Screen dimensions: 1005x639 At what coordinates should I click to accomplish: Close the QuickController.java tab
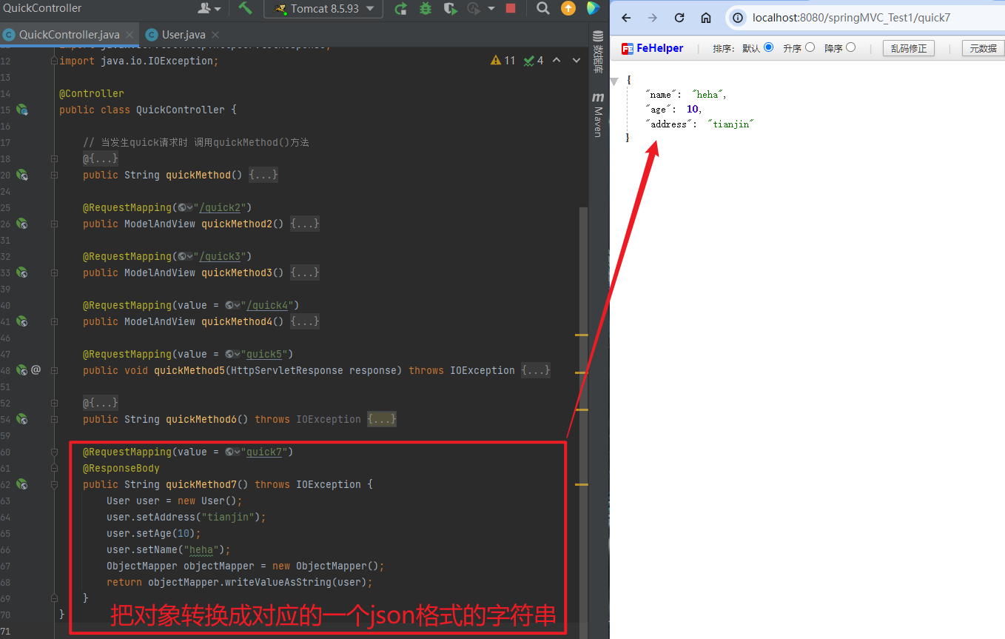coord(130,35)
